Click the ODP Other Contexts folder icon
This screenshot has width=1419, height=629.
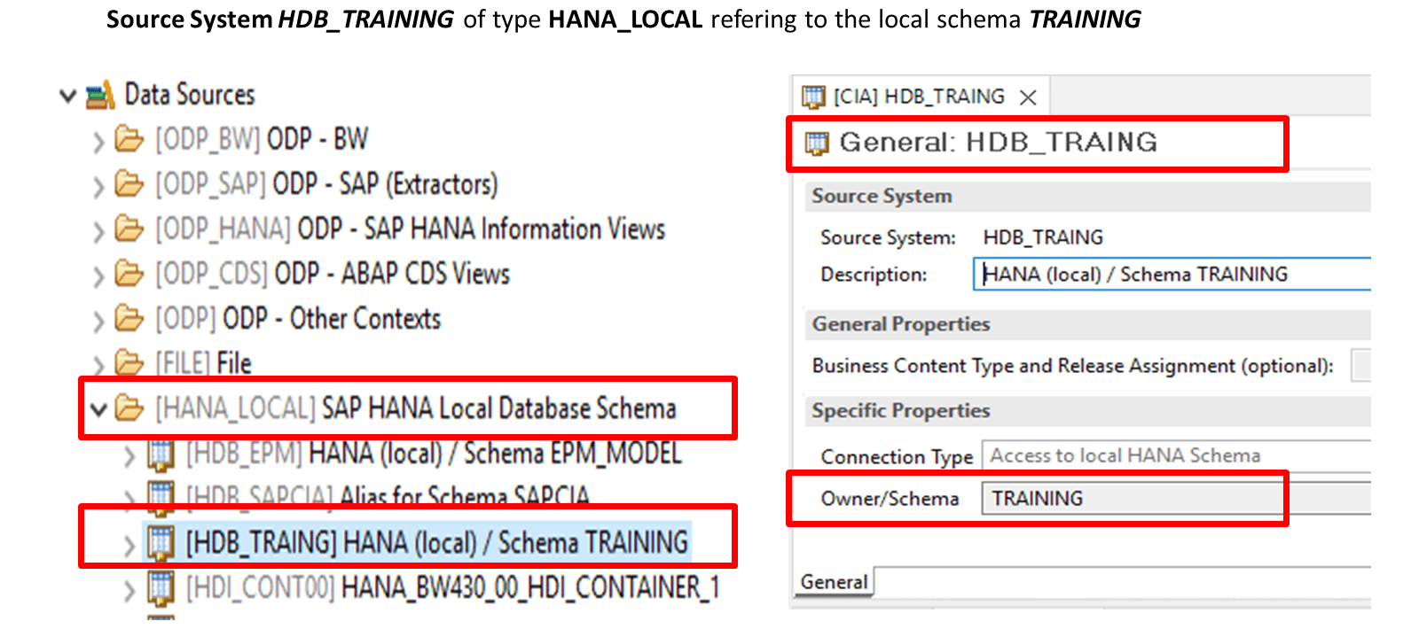pyautogui.click(x=129, y=319)
